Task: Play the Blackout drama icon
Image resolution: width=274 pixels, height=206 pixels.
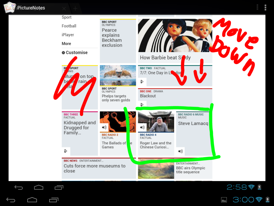Action: click(x=142, y=105)
